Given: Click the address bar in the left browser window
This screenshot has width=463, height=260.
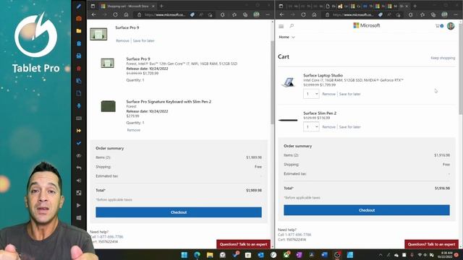Looking at the screenshot, I should [165, 14].
